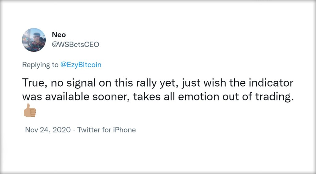Visit the @EzyBitcoin mentioned profile
Image resolution: width=316 pixels, height=174 pixels.
point(81,65)
